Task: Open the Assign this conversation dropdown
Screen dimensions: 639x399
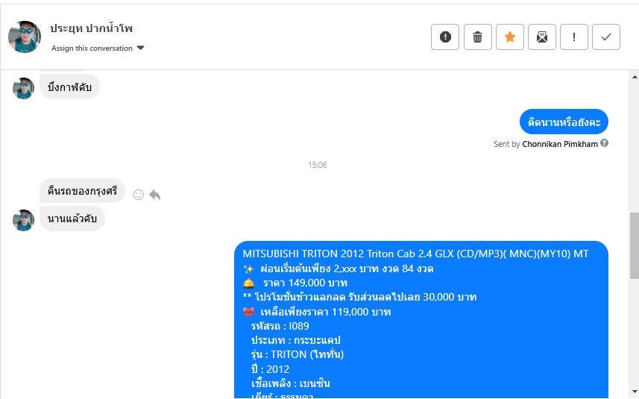Action: (98, 48)
